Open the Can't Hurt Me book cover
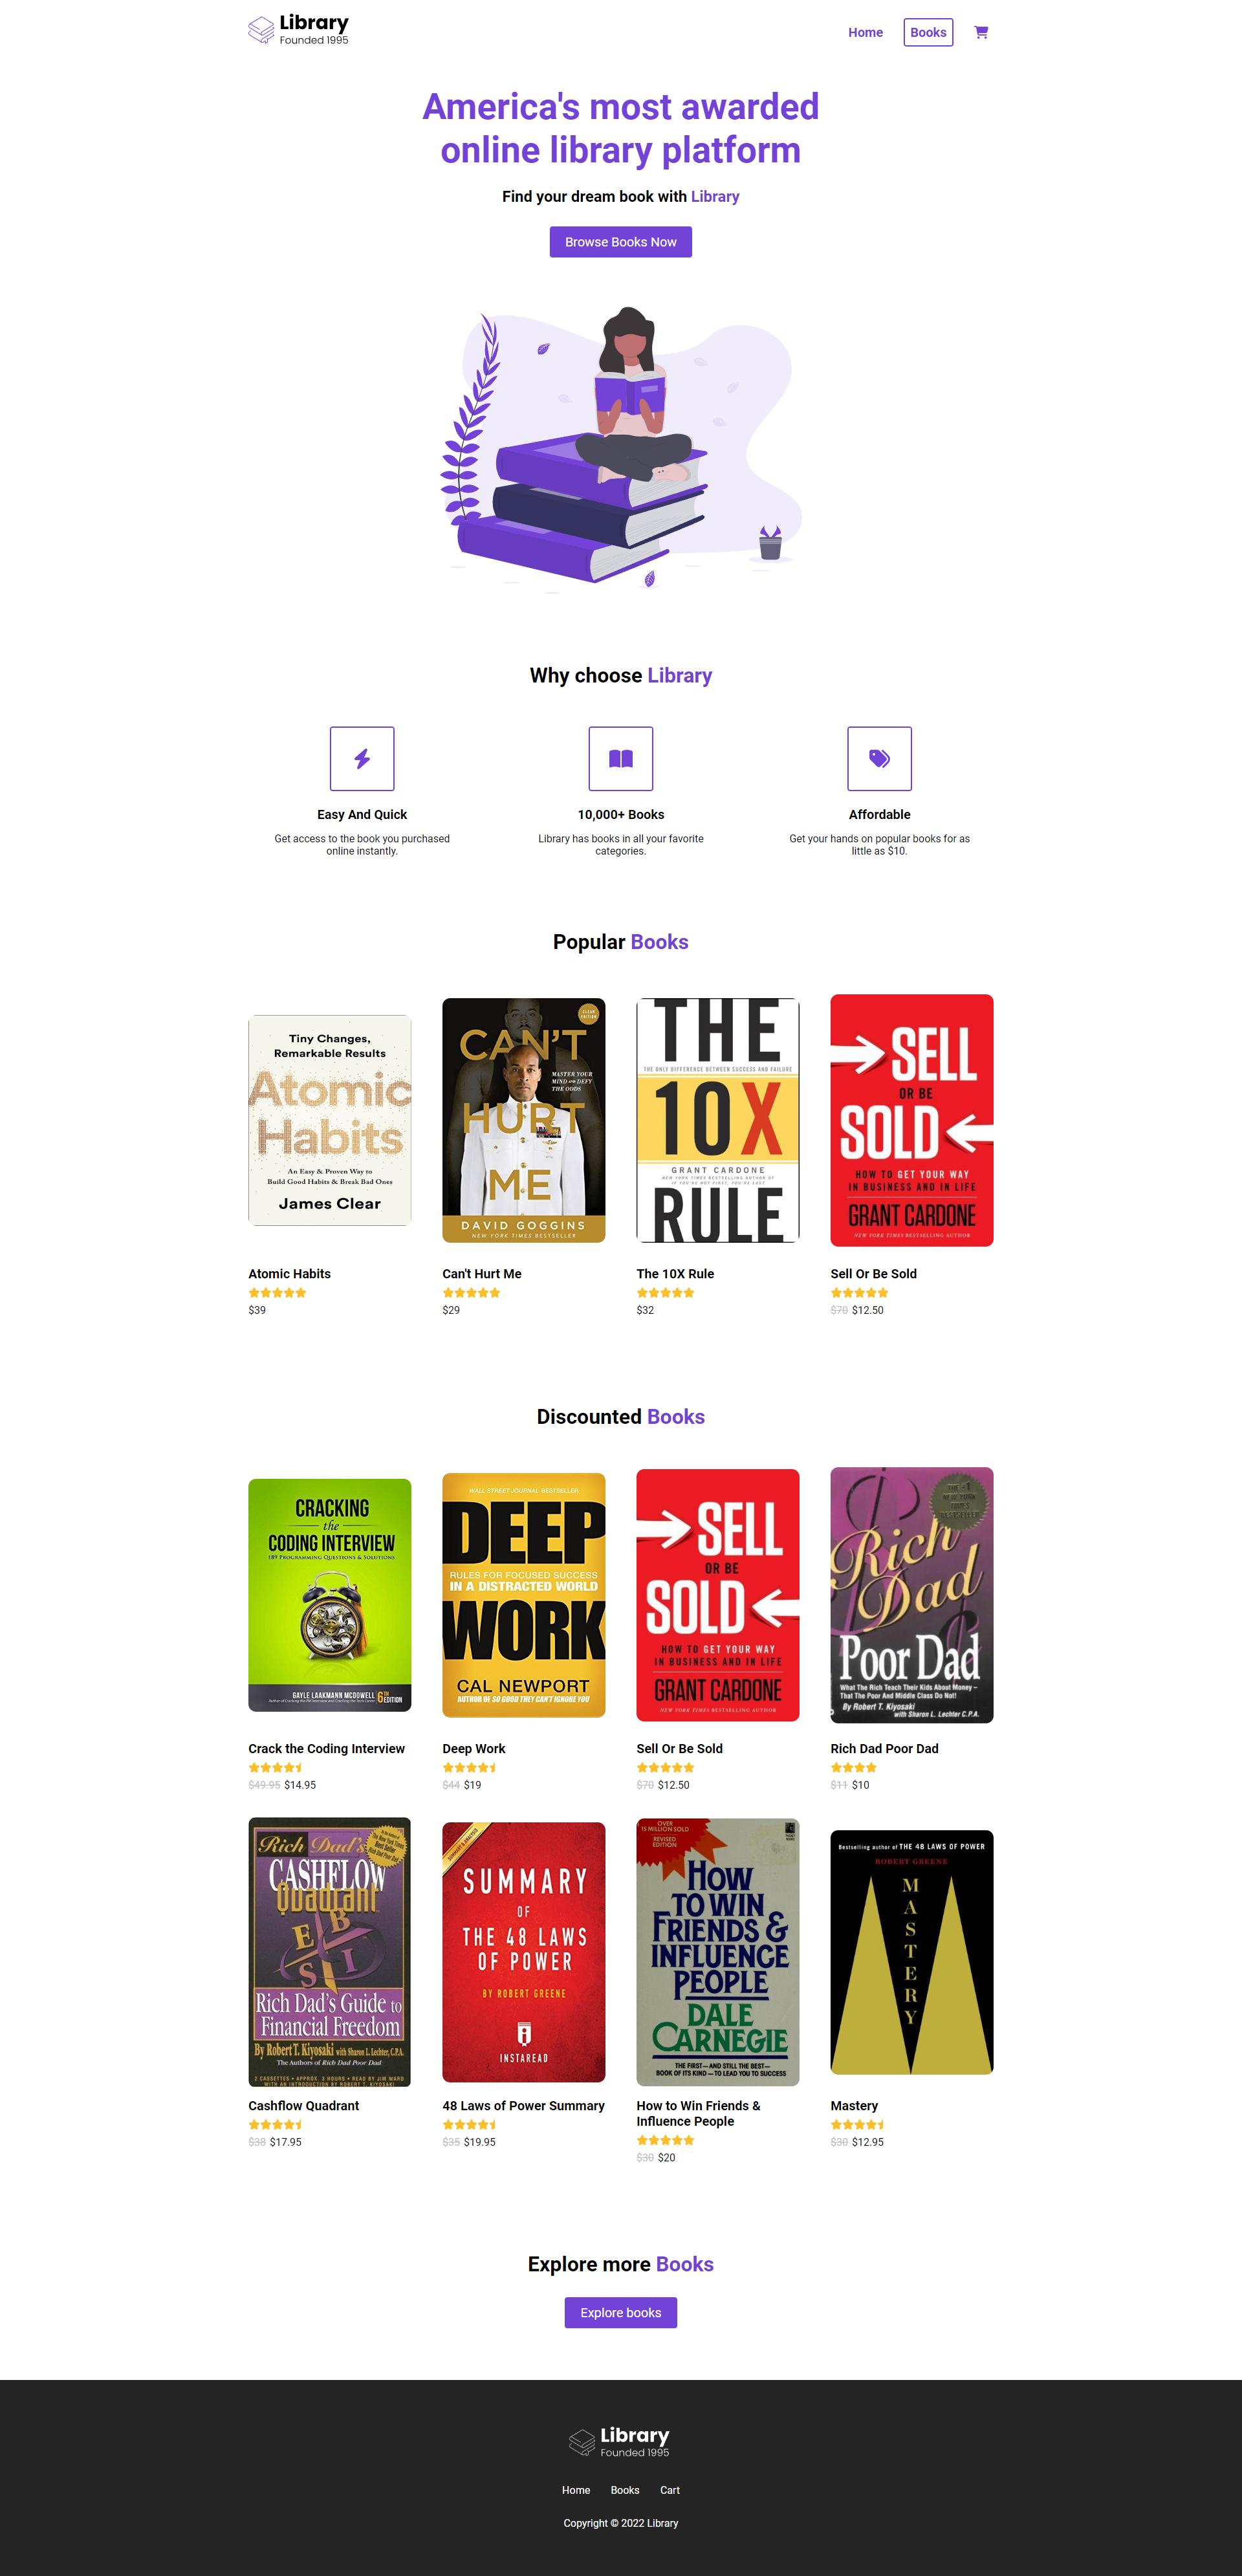 pos(524,1120)
